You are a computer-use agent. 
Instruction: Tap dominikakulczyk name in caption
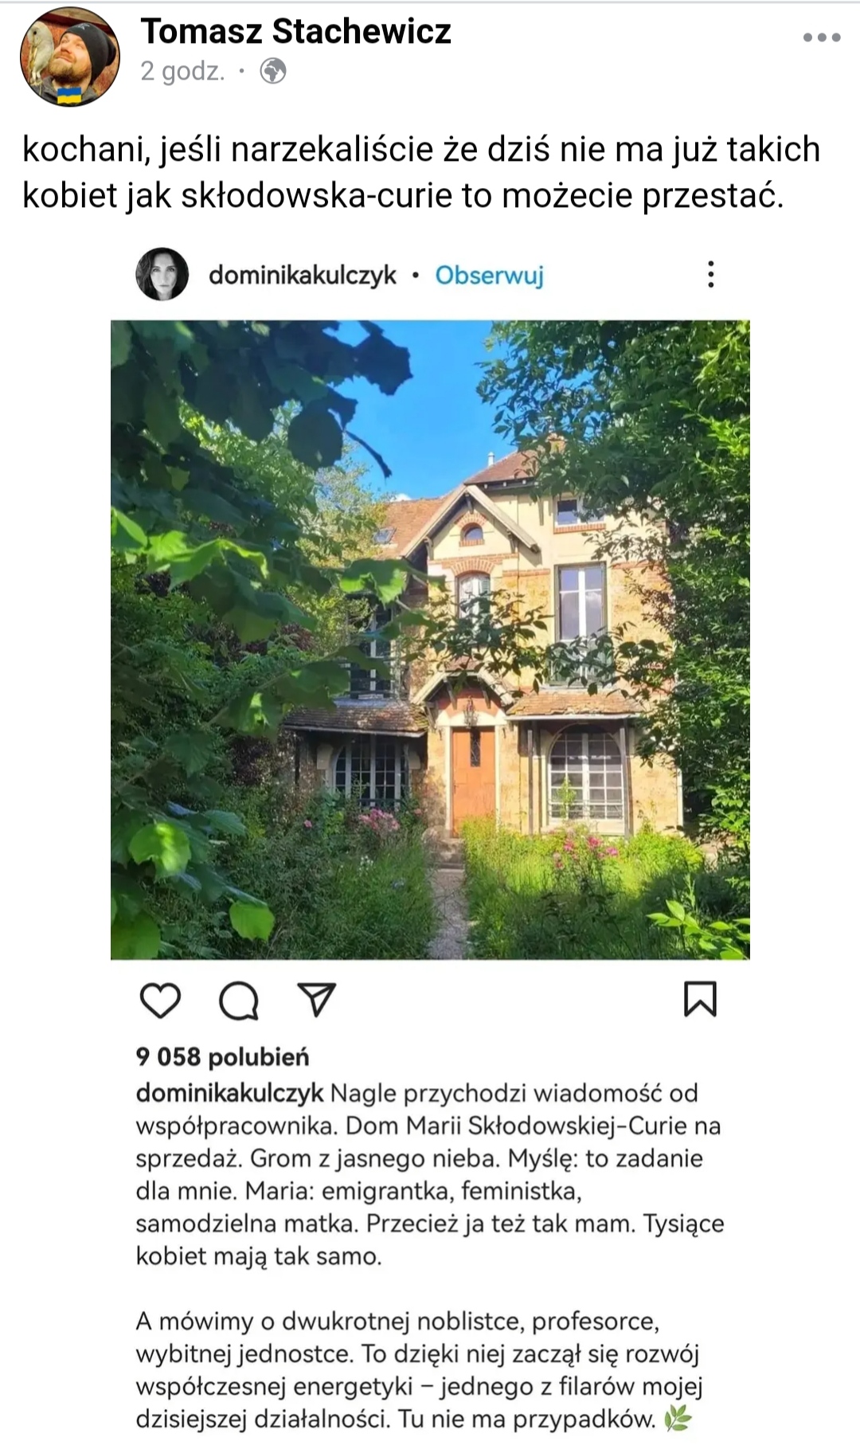click(x=229, y=1093)
